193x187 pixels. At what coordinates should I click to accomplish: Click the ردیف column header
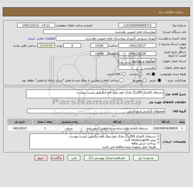tap(182, 122)
